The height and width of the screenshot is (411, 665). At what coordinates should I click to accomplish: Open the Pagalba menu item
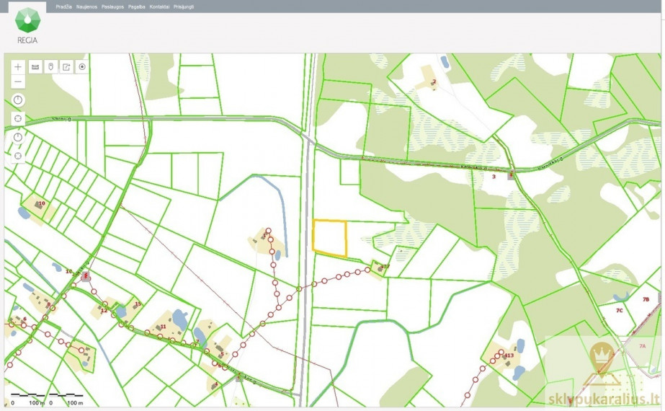pyautogui.click(x=137, y=6)
